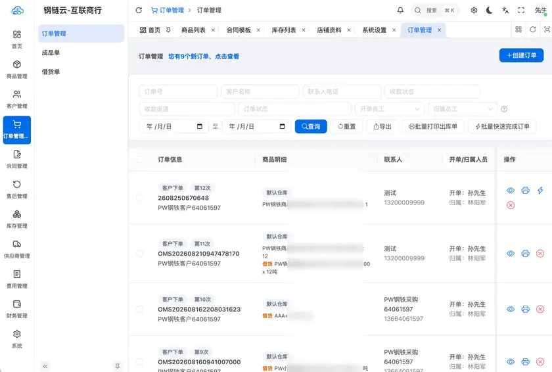This screenshot has width=552, height=372.
Task: Click 批量快速完成订单 button
Action: (x=502, y=126)
